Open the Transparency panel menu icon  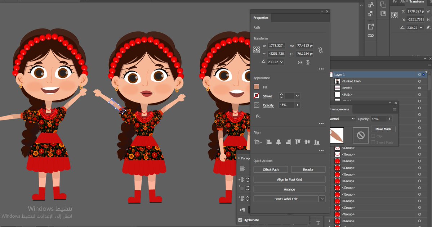click(x=395, y=109)
